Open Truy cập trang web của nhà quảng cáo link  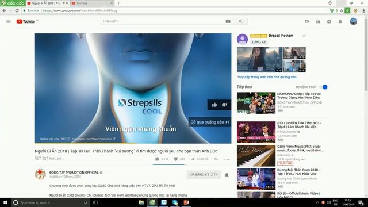coord(267,77)
